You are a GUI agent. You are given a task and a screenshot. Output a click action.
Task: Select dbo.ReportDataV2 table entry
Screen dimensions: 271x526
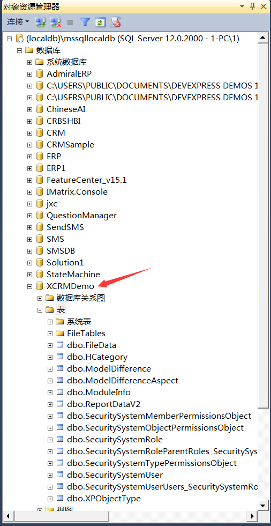[x=106, y=404]
